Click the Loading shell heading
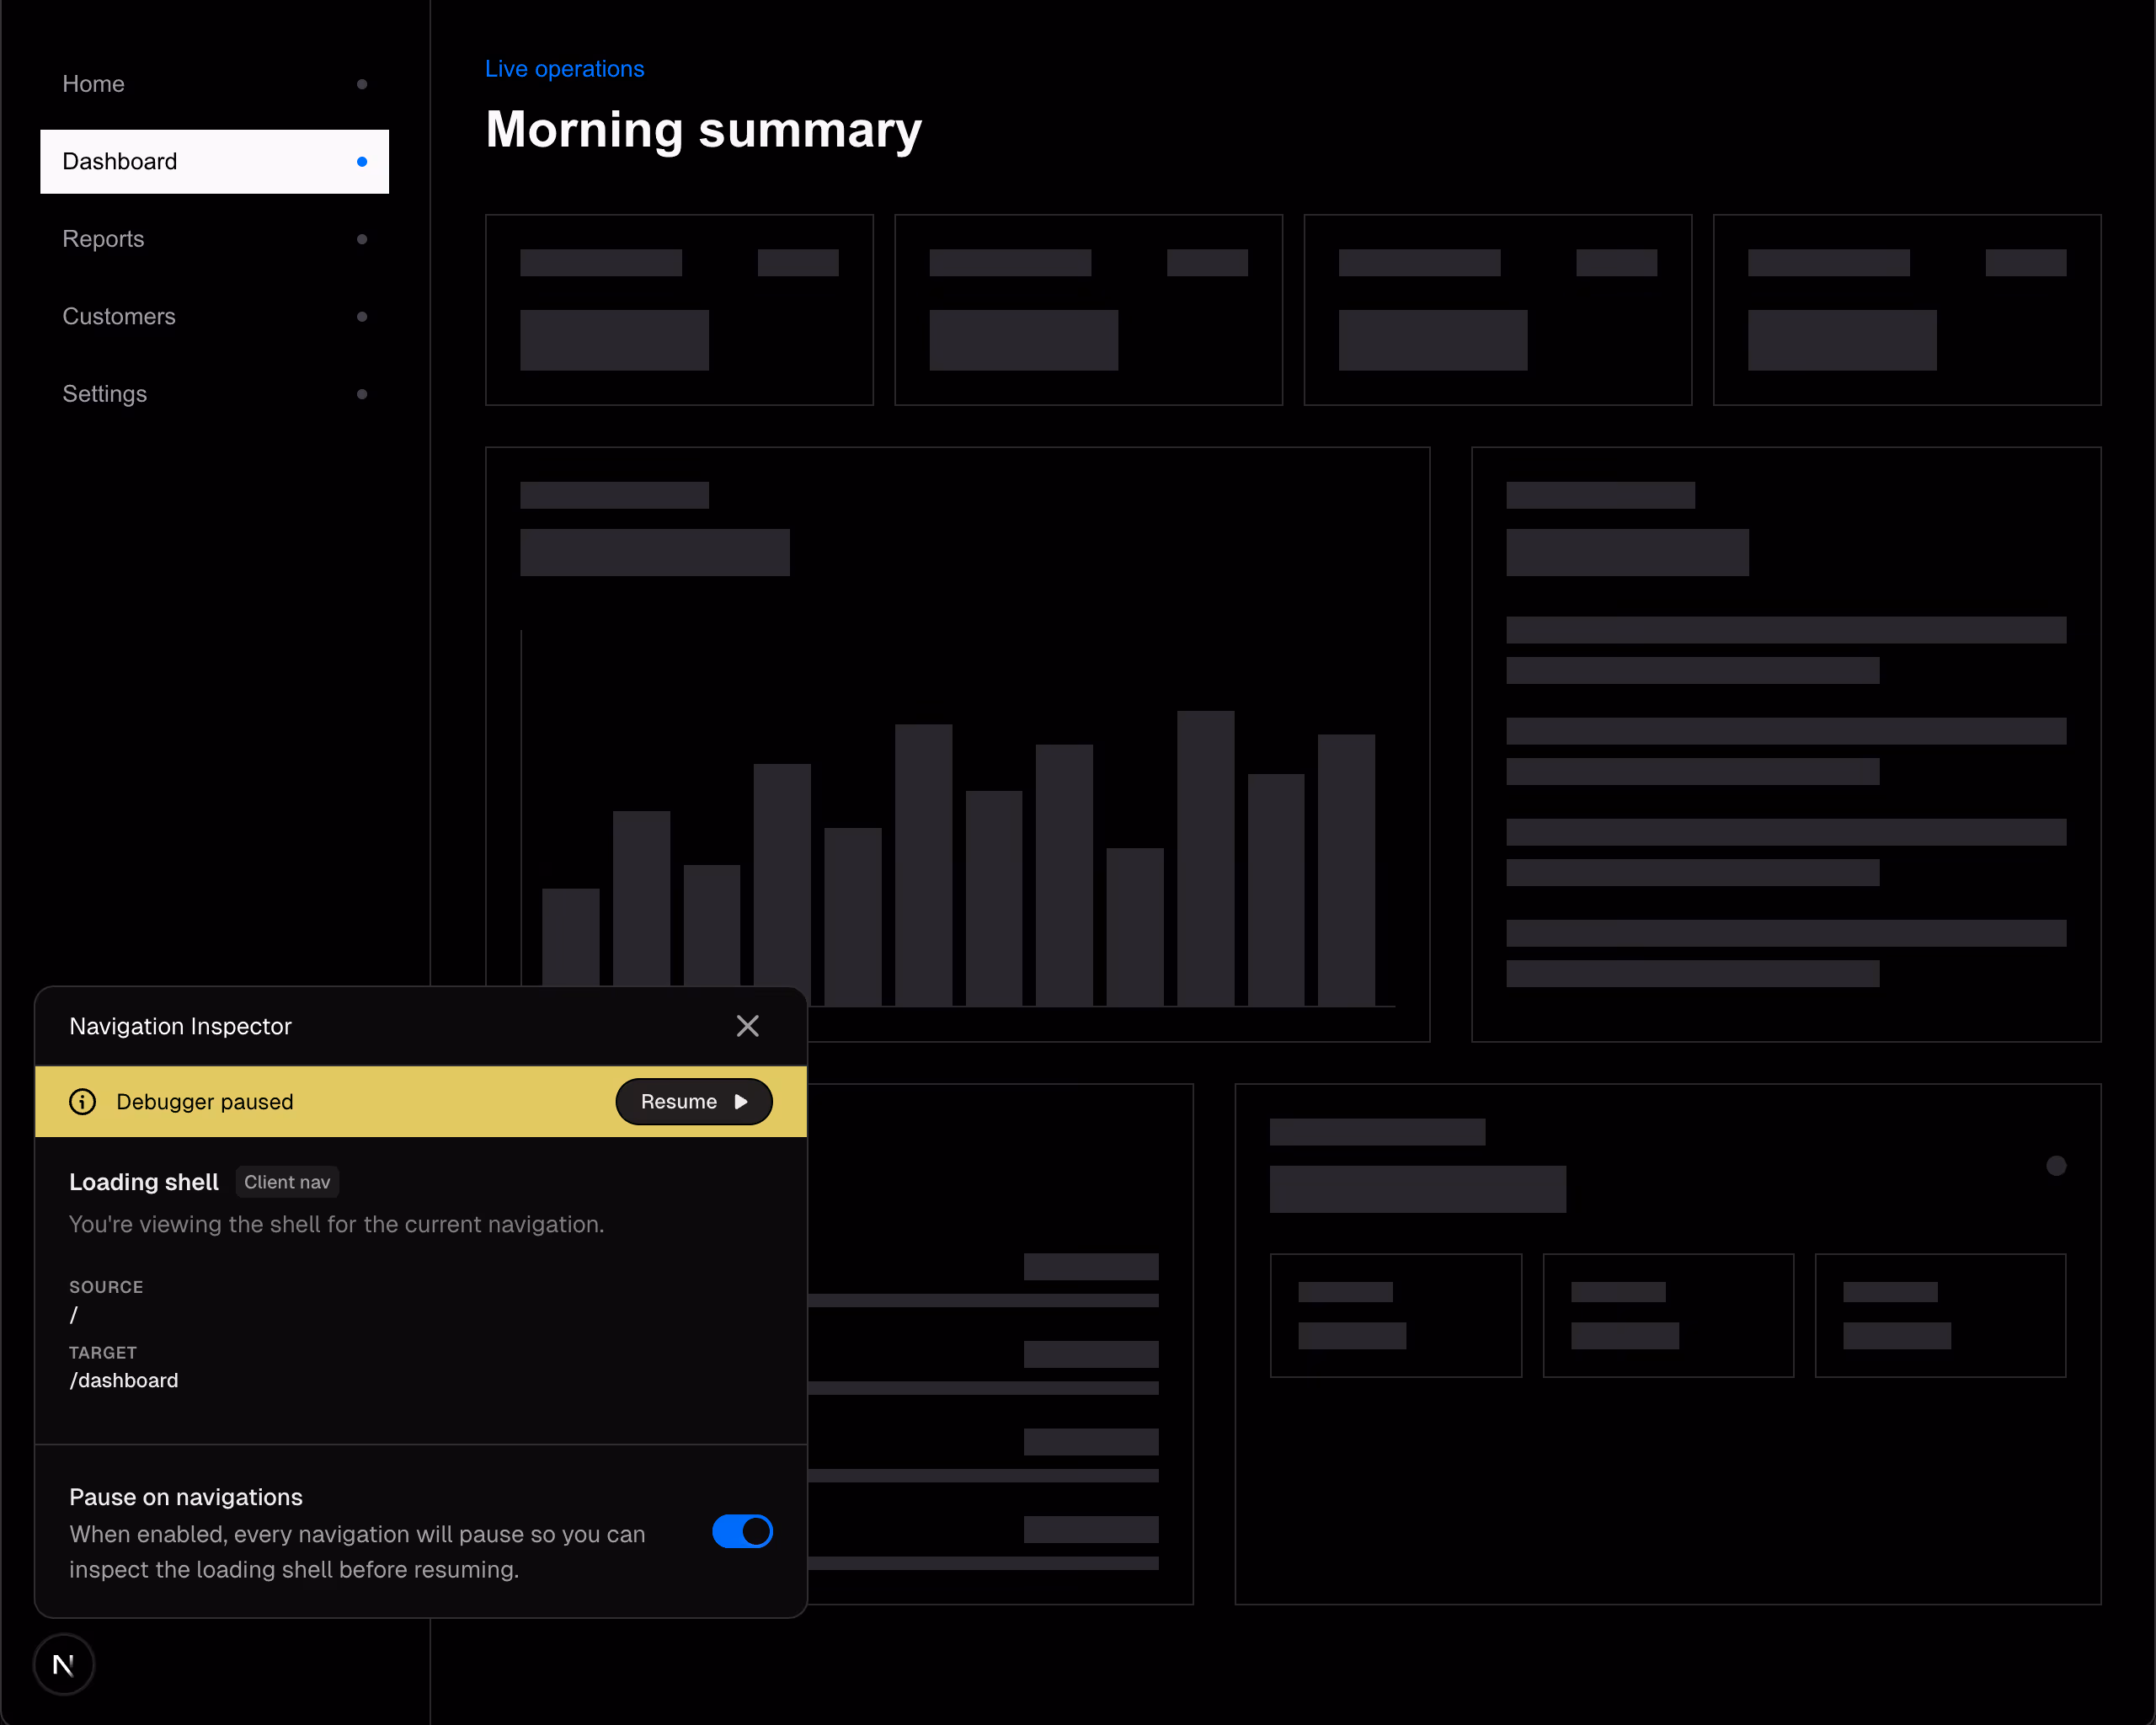The image size is (2156, 1725). [144, 1182]
